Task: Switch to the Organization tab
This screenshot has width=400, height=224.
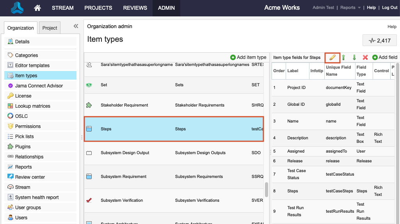Action: tap(20, 28)
